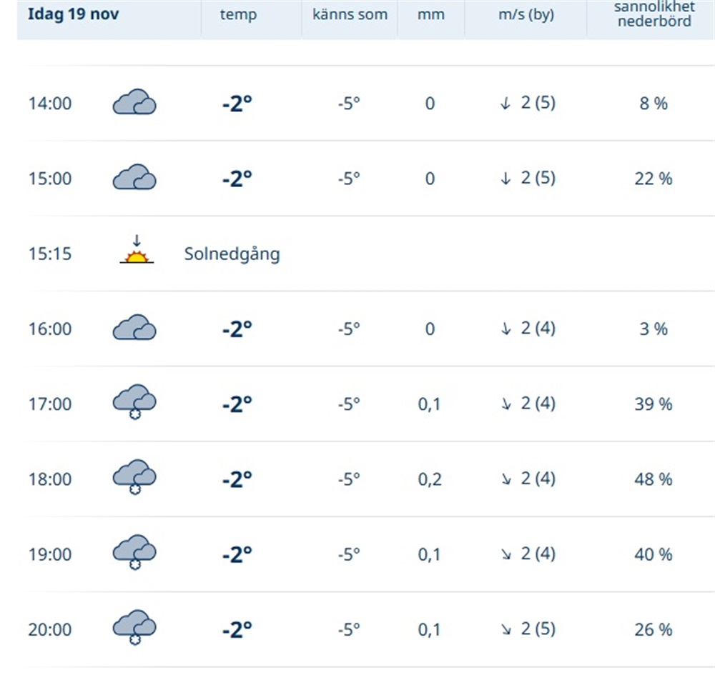
Task: Click the cloud icon for 15:00
Action: point(134,178)
